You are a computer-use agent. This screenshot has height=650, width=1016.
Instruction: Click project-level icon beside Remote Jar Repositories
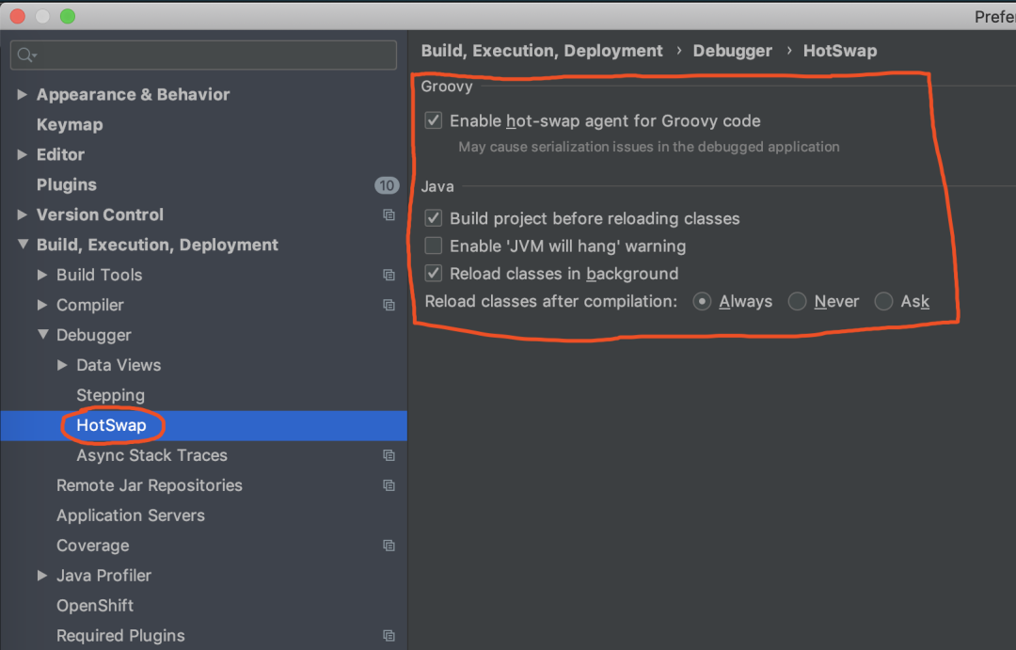tap(389, 485)
